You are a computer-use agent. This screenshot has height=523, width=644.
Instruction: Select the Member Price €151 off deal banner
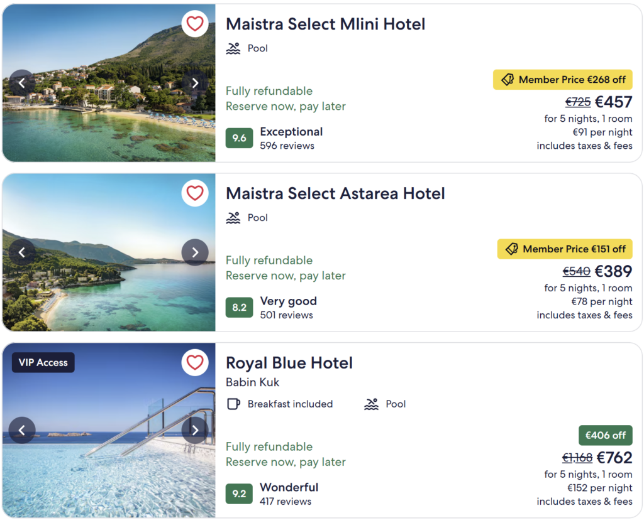pos(564,249)
